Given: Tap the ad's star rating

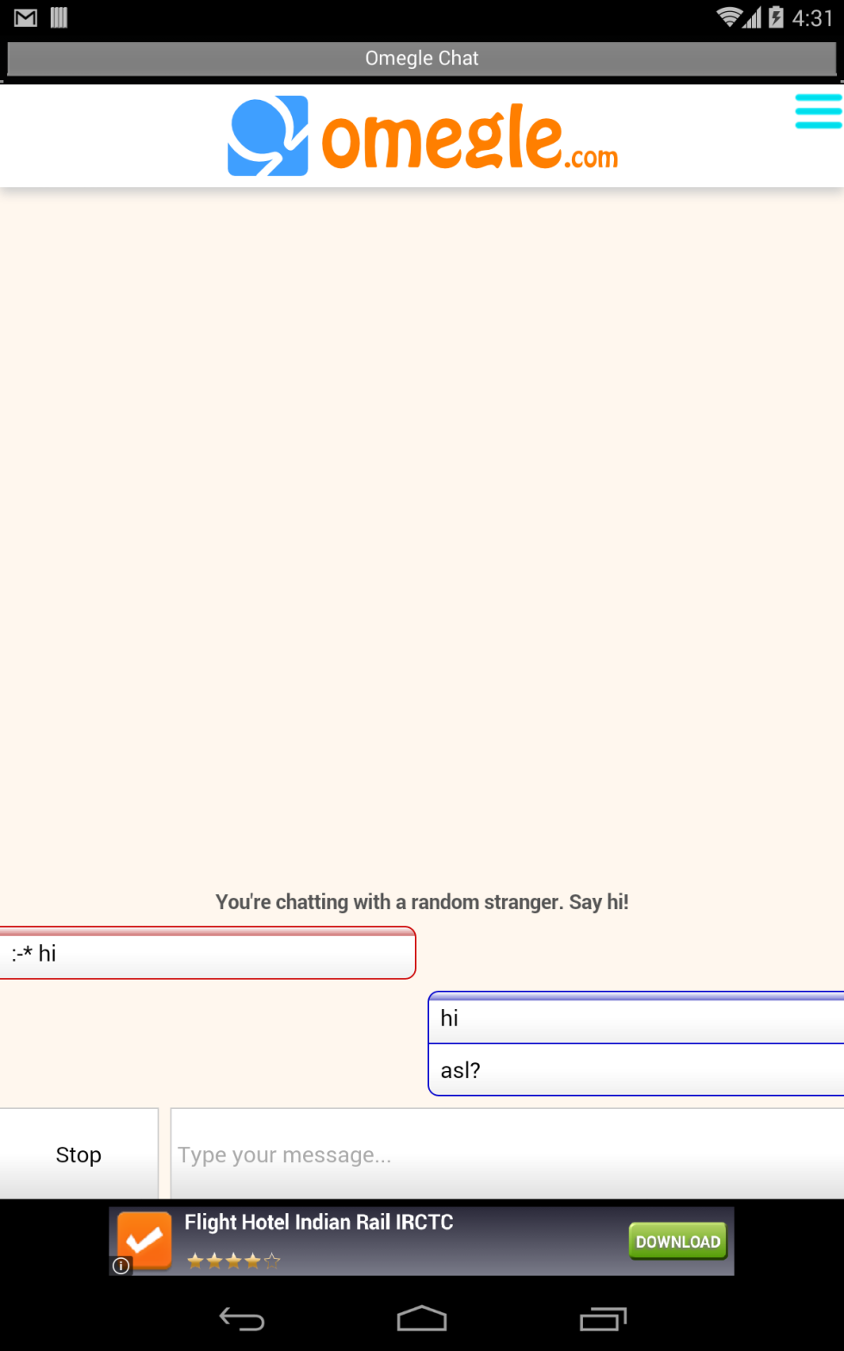Looking at the screenshot, I should [x=233, y=1261].
